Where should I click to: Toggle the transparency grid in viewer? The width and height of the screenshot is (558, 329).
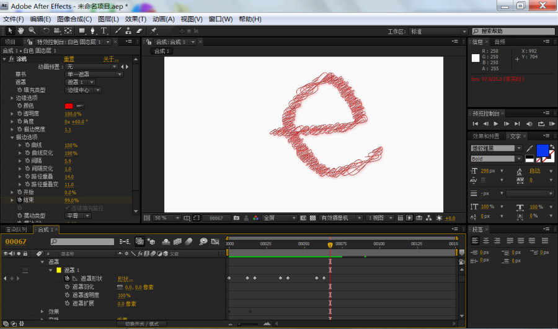click(x=312, y=218)
